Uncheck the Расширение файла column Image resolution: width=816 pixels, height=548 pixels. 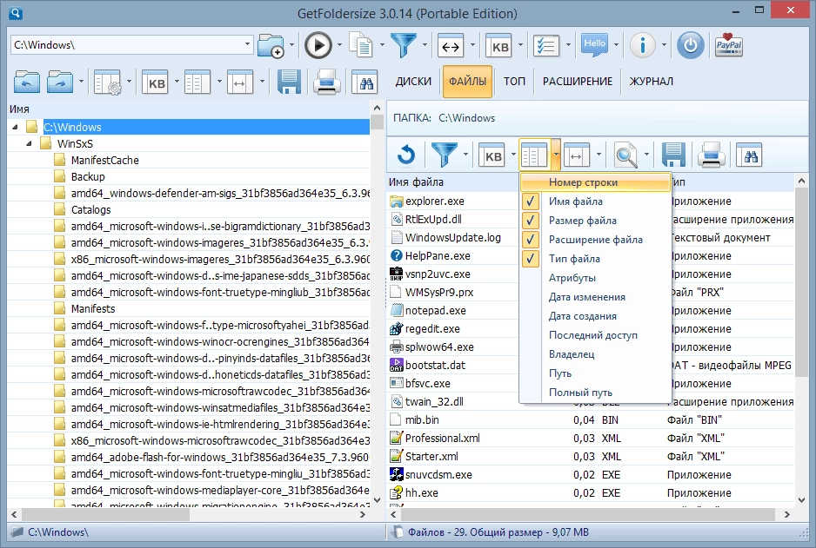tap(595, 240)
